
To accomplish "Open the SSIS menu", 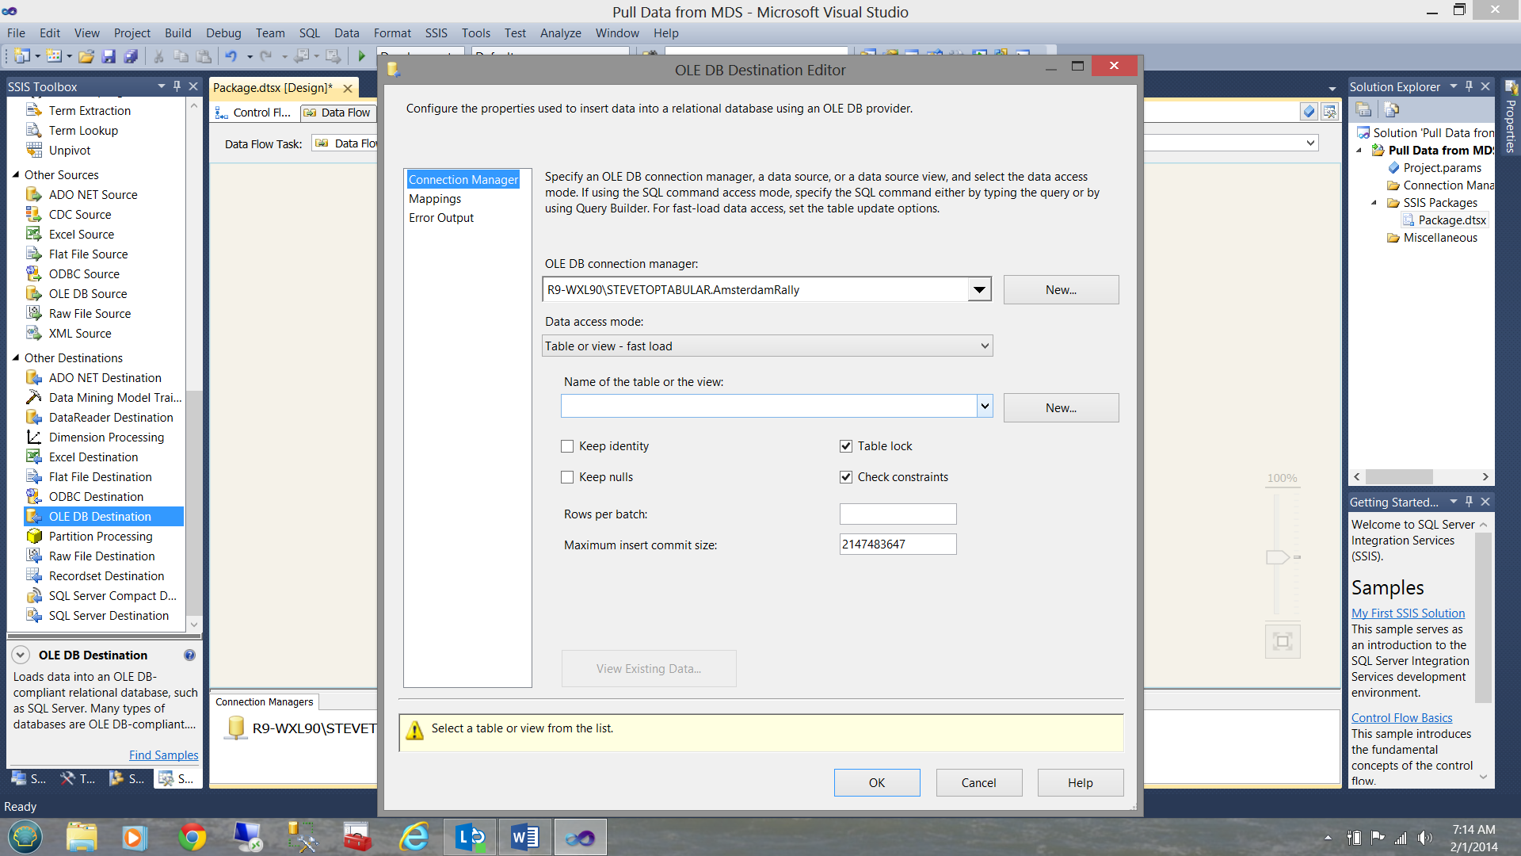I will tap(436, 33).
